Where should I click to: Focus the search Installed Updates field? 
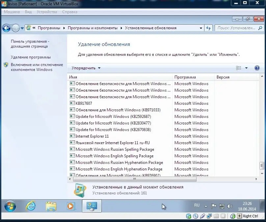pos(236,28)
